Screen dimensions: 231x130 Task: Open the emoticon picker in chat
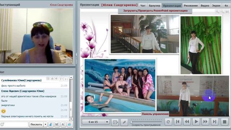click(x=2, y=124)
